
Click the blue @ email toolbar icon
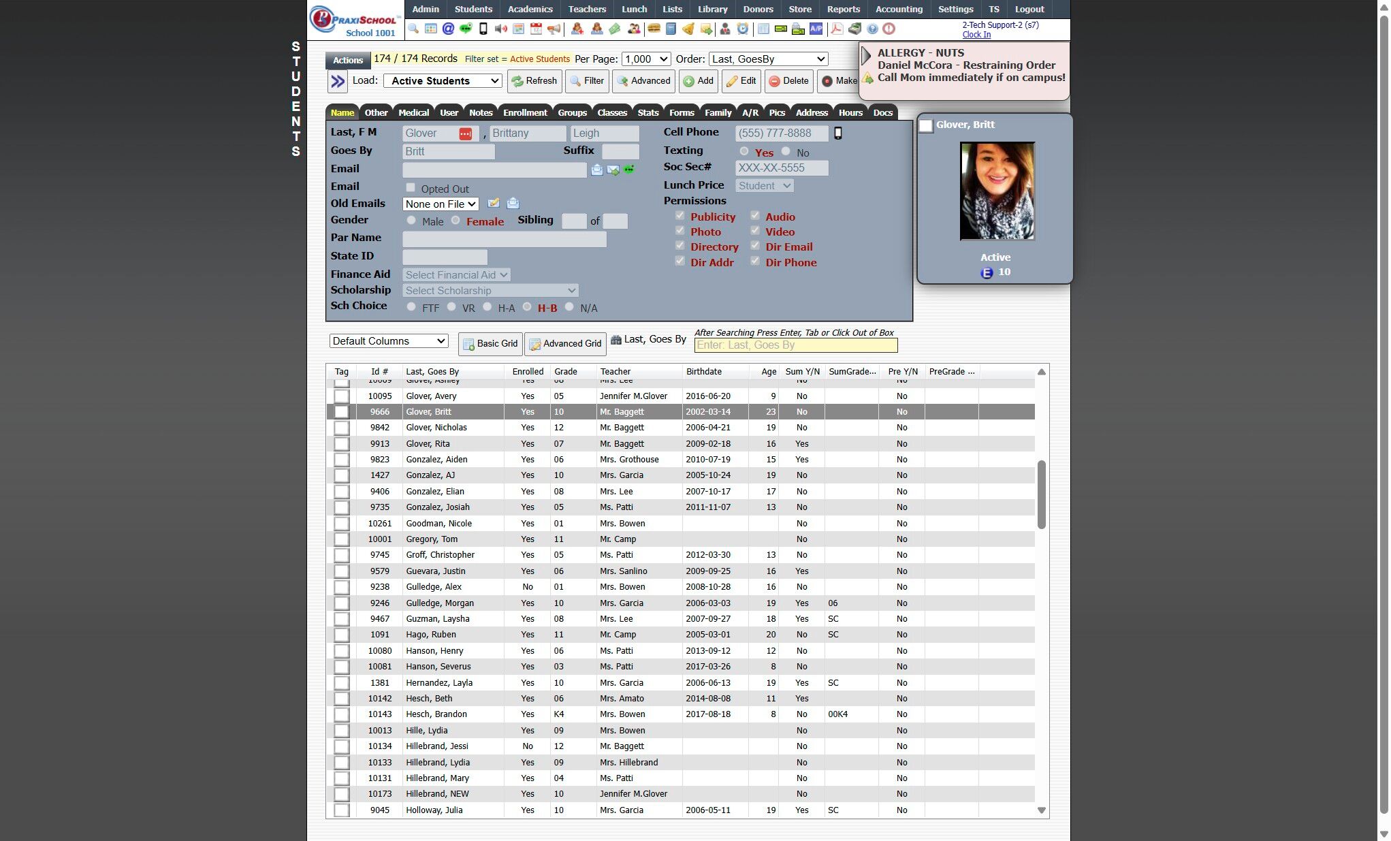(x=448, y=29)
